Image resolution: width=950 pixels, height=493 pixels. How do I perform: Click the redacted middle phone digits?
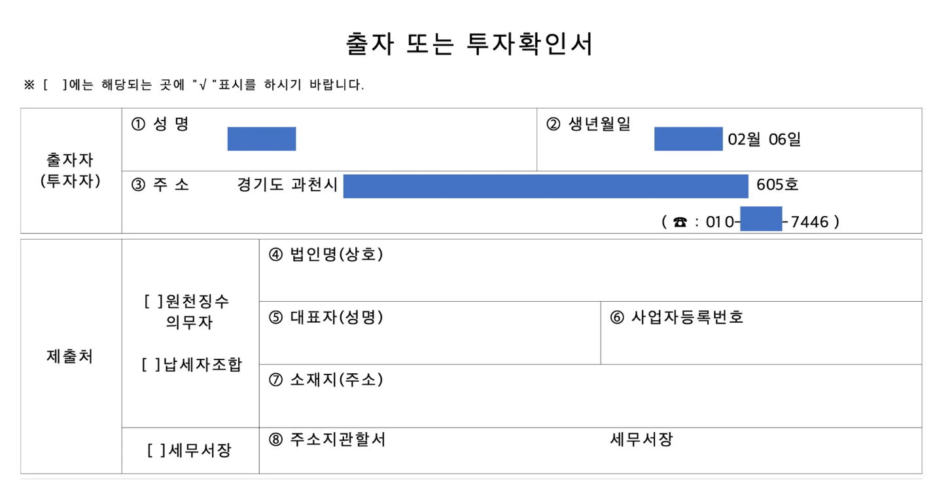[762, 219]
